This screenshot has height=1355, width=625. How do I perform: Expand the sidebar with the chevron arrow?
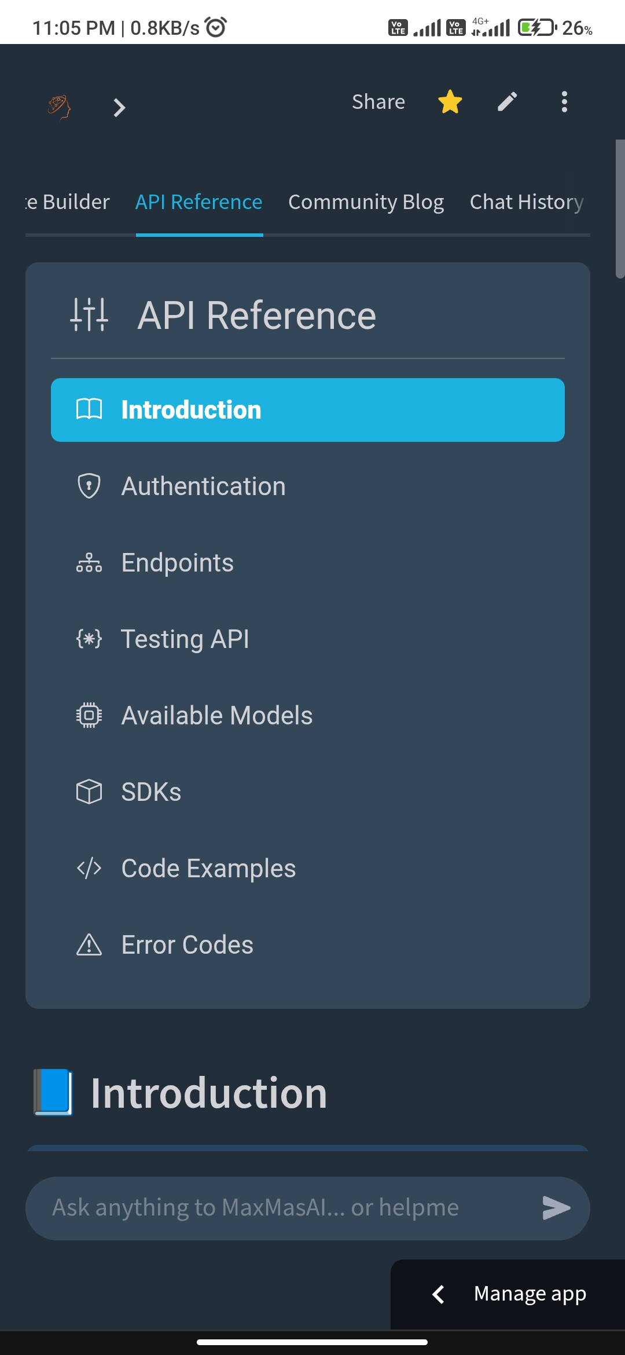pyautogui.click(x=119, y=108)
